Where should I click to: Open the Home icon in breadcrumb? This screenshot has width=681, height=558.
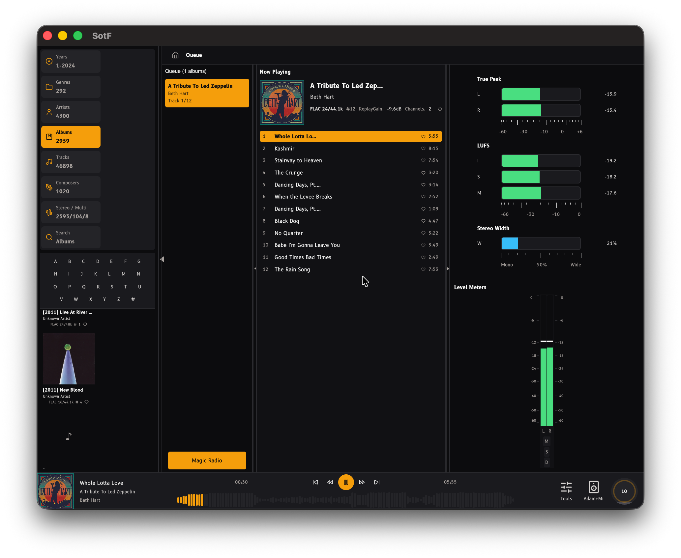coord(175,55)
